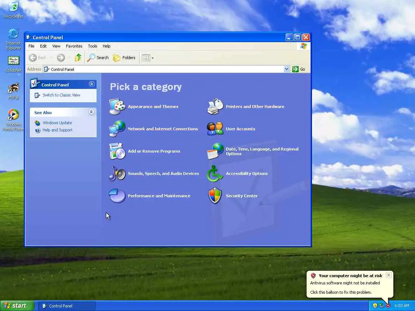This screenshot has height=311, width=415.
Task: Toggle the Folders toolbar button
Action: (124, 57)
